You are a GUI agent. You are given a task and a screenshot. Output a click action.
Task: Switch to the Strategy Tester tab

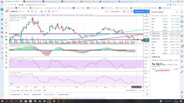(x=49, y=94)
